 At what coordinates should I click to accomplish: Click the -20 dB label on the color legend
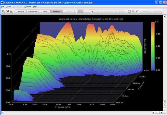click(x=157, y=46)
